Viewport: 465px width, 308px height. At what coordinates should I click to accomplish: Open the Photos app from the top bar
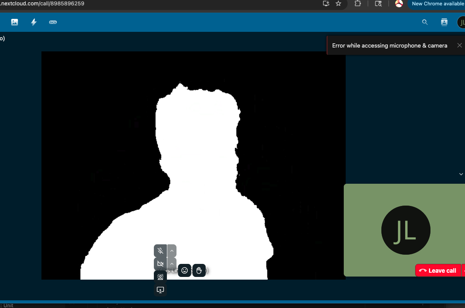[x=14, y=22]
